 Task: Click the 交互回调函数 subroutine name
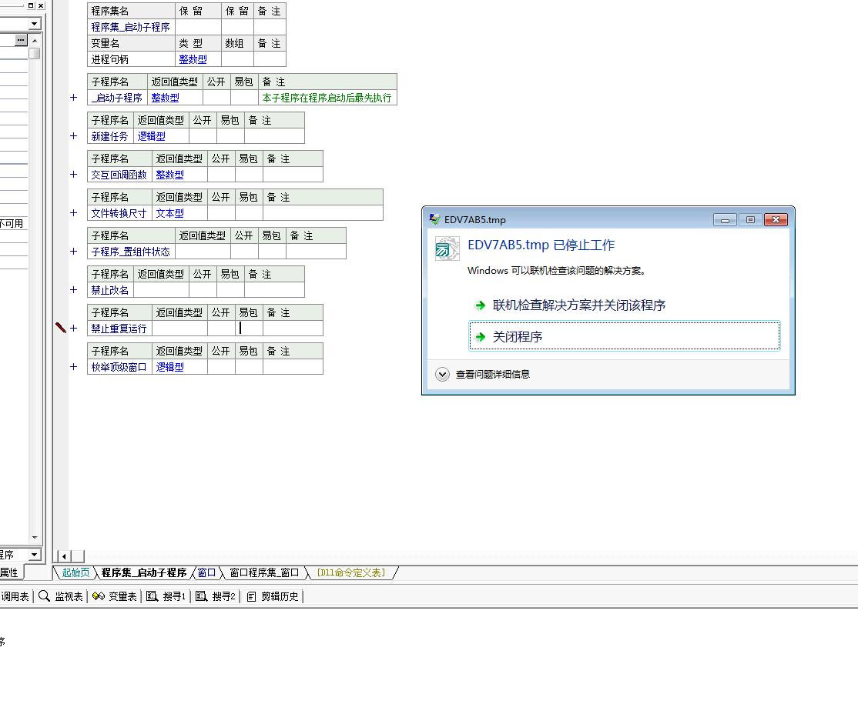coord(119,175)
